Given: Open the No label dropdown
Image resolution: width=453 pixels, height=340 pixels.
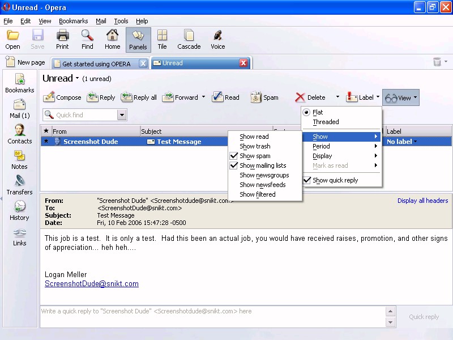Looking at the screenshot, I should click(401, 142).
